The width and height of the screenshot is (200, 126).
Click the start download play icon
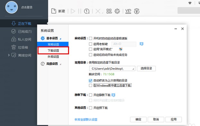point(73,11)
